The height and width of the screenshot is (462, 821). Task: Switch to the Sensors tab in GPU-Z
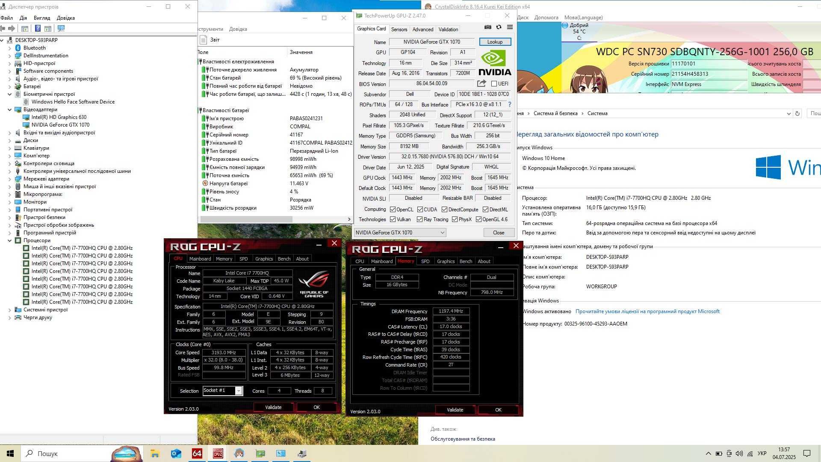click(x=399, y=30)
